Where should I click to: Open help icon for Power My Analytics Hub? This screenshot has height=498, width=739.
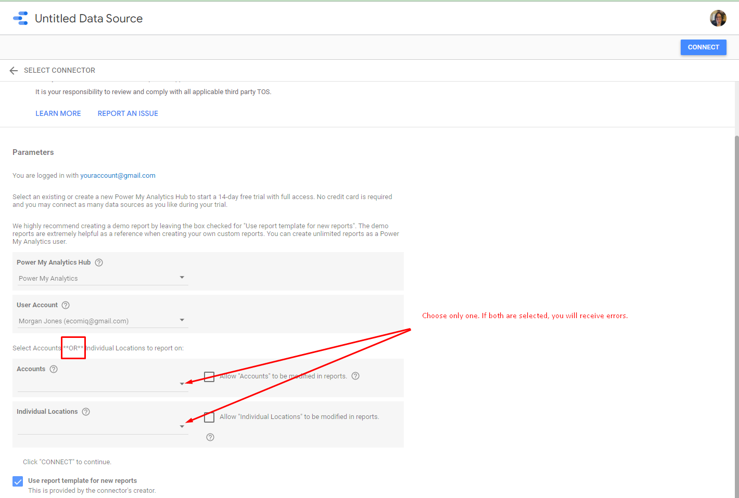click(99, 263)
